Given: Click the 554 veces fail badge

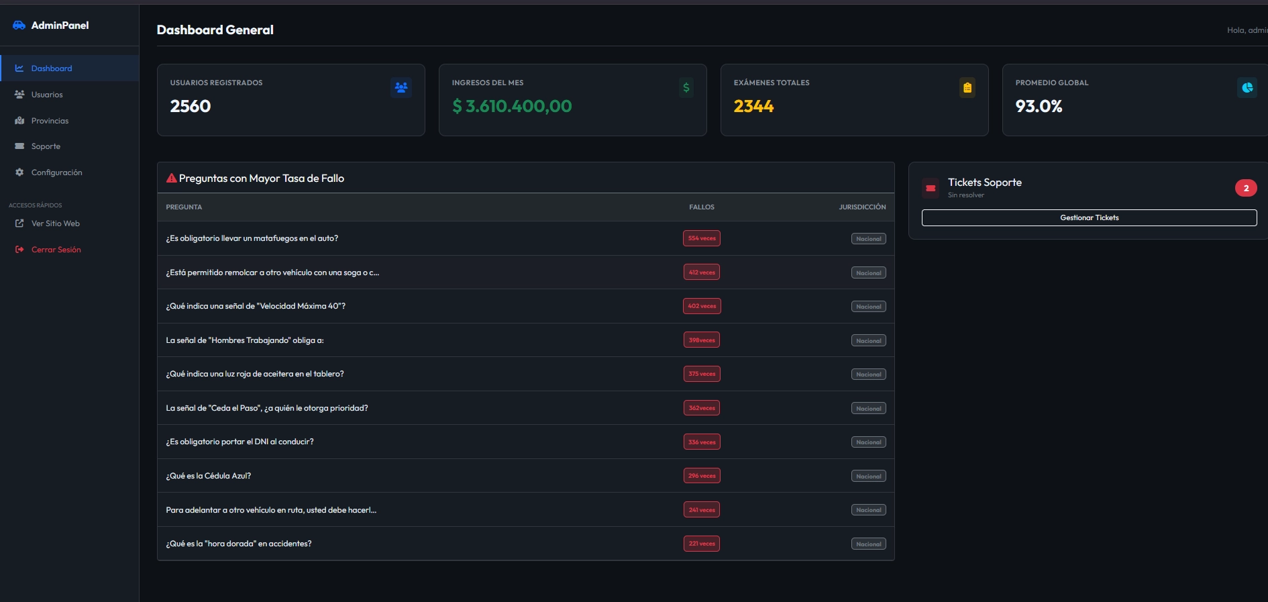Looking at the screenshot, I should coord(701,238).
